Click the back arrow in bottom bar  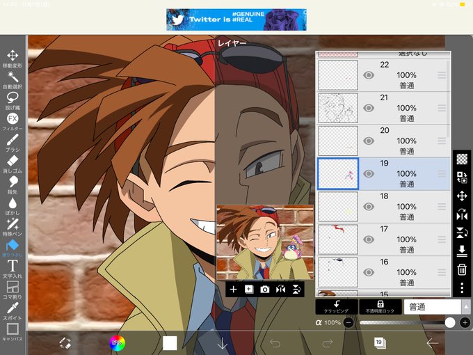(x=432, y=343)
